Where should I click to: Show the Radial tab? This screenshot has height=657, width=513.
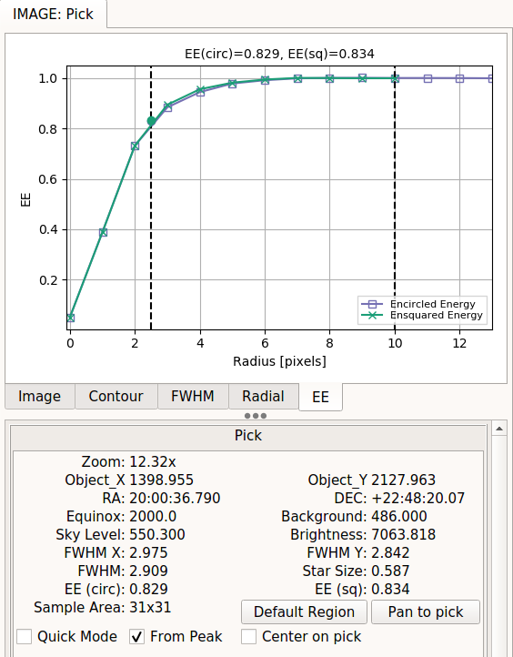[x=263, y=396]
